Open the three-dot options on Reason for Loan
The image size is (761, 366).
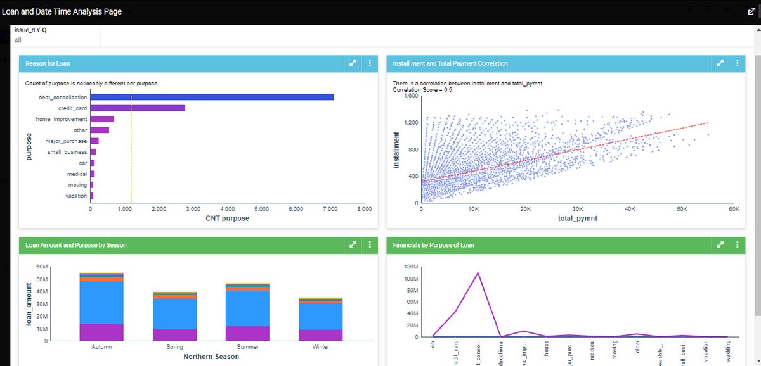(x=369, y=63)
